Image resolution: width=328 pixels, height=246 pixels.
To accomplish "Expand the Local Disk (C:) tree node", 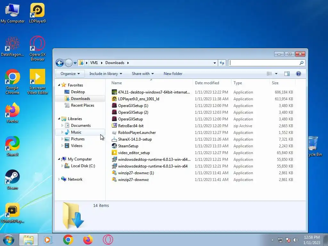I will (x=62, y=166).
